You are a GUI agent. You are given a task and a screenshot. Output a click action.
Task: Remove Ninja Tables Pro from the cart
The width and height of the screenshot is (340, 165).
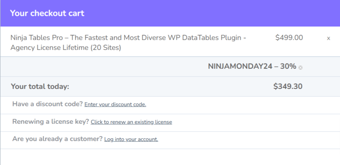328,39
